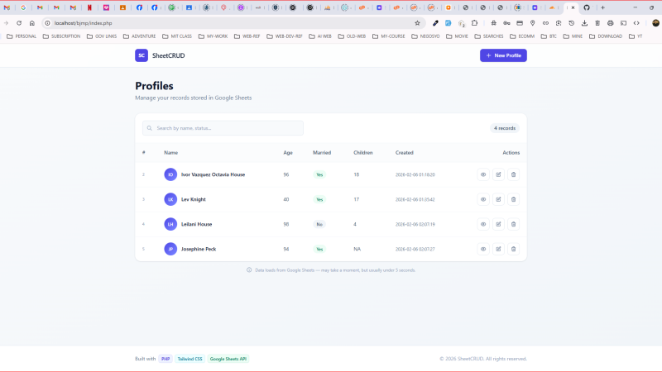This screenshot has width=662, height=372.
Task: Delete Josephine Peck's profile with the trash icon
Action: pyautogui.click(x=513, y=250)
